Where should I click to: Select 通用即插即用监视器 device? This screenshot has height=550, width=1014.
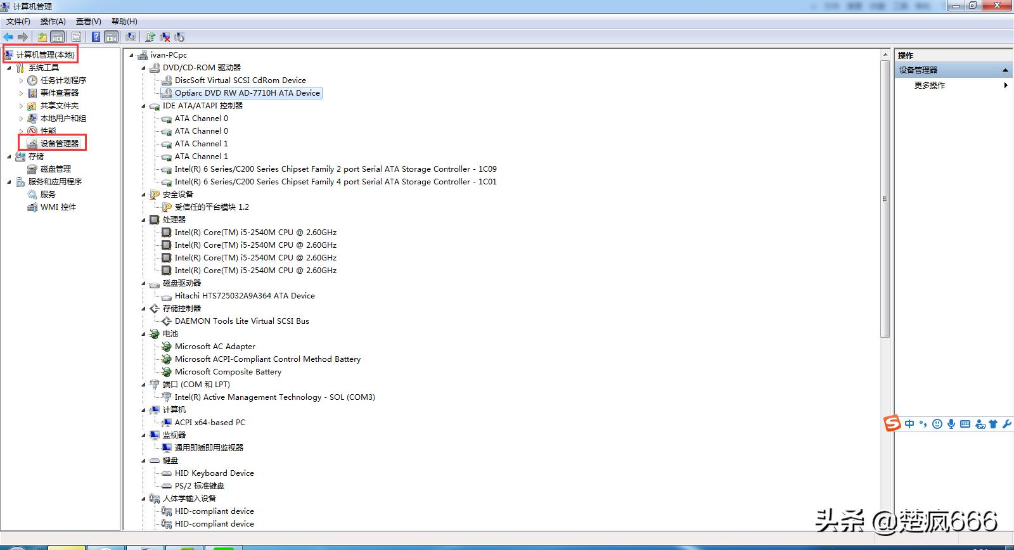[209, 448]
